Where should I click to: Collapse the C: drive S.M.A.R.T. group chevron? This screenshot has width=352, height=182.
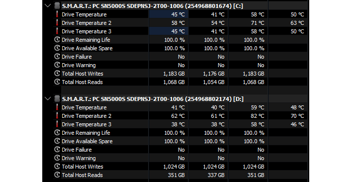[x=48, y=6]
